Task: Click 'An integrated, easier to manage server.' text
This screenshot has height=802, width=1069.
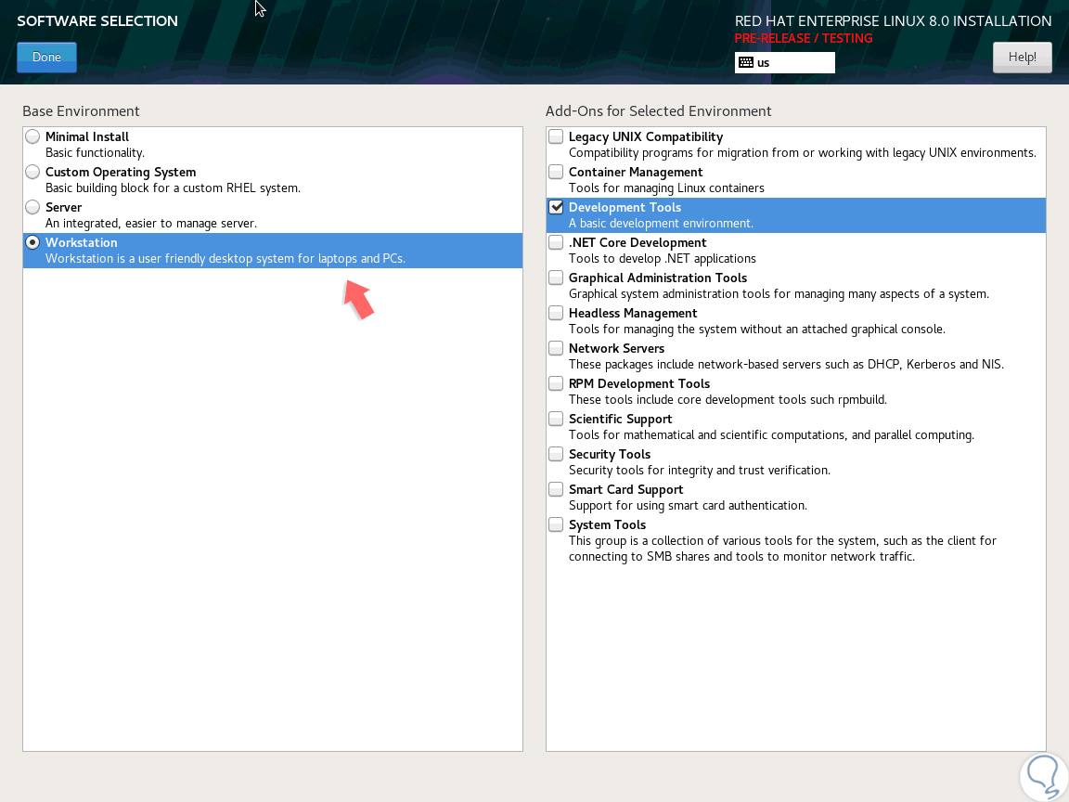Action: pyautogui.click(x=150, y=224)
